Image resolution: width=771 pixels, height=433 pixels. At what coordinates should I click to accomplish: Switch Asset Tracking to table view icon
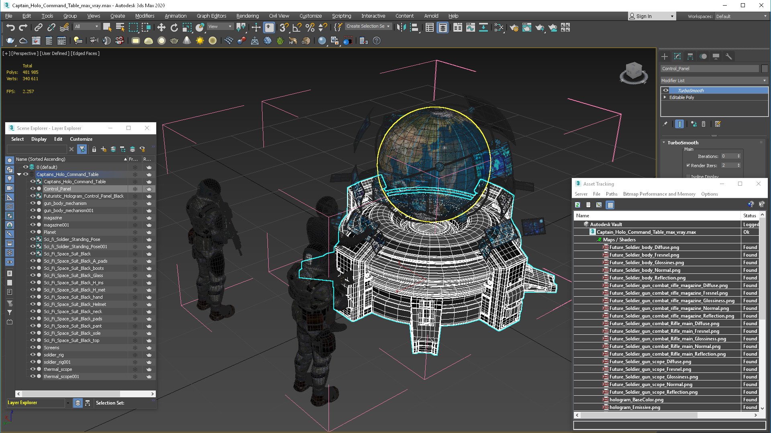[x=610, y=205]
